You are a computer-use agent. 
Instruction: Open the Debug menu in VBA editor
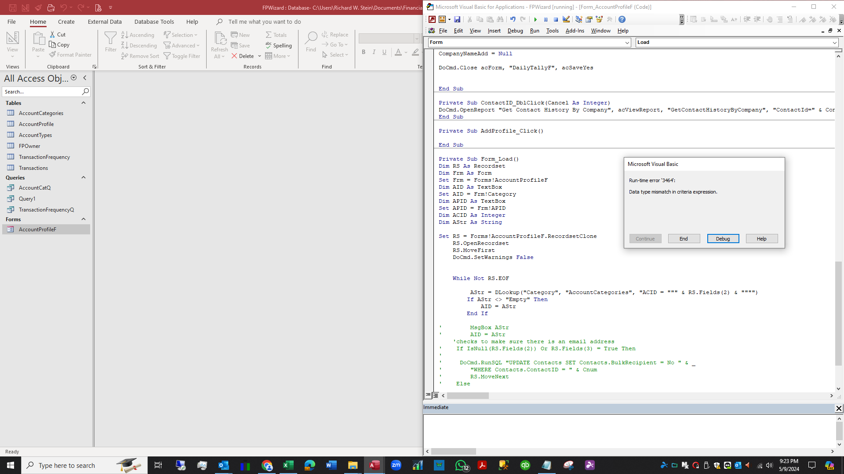pyautogui.click(x=515, y=31)
